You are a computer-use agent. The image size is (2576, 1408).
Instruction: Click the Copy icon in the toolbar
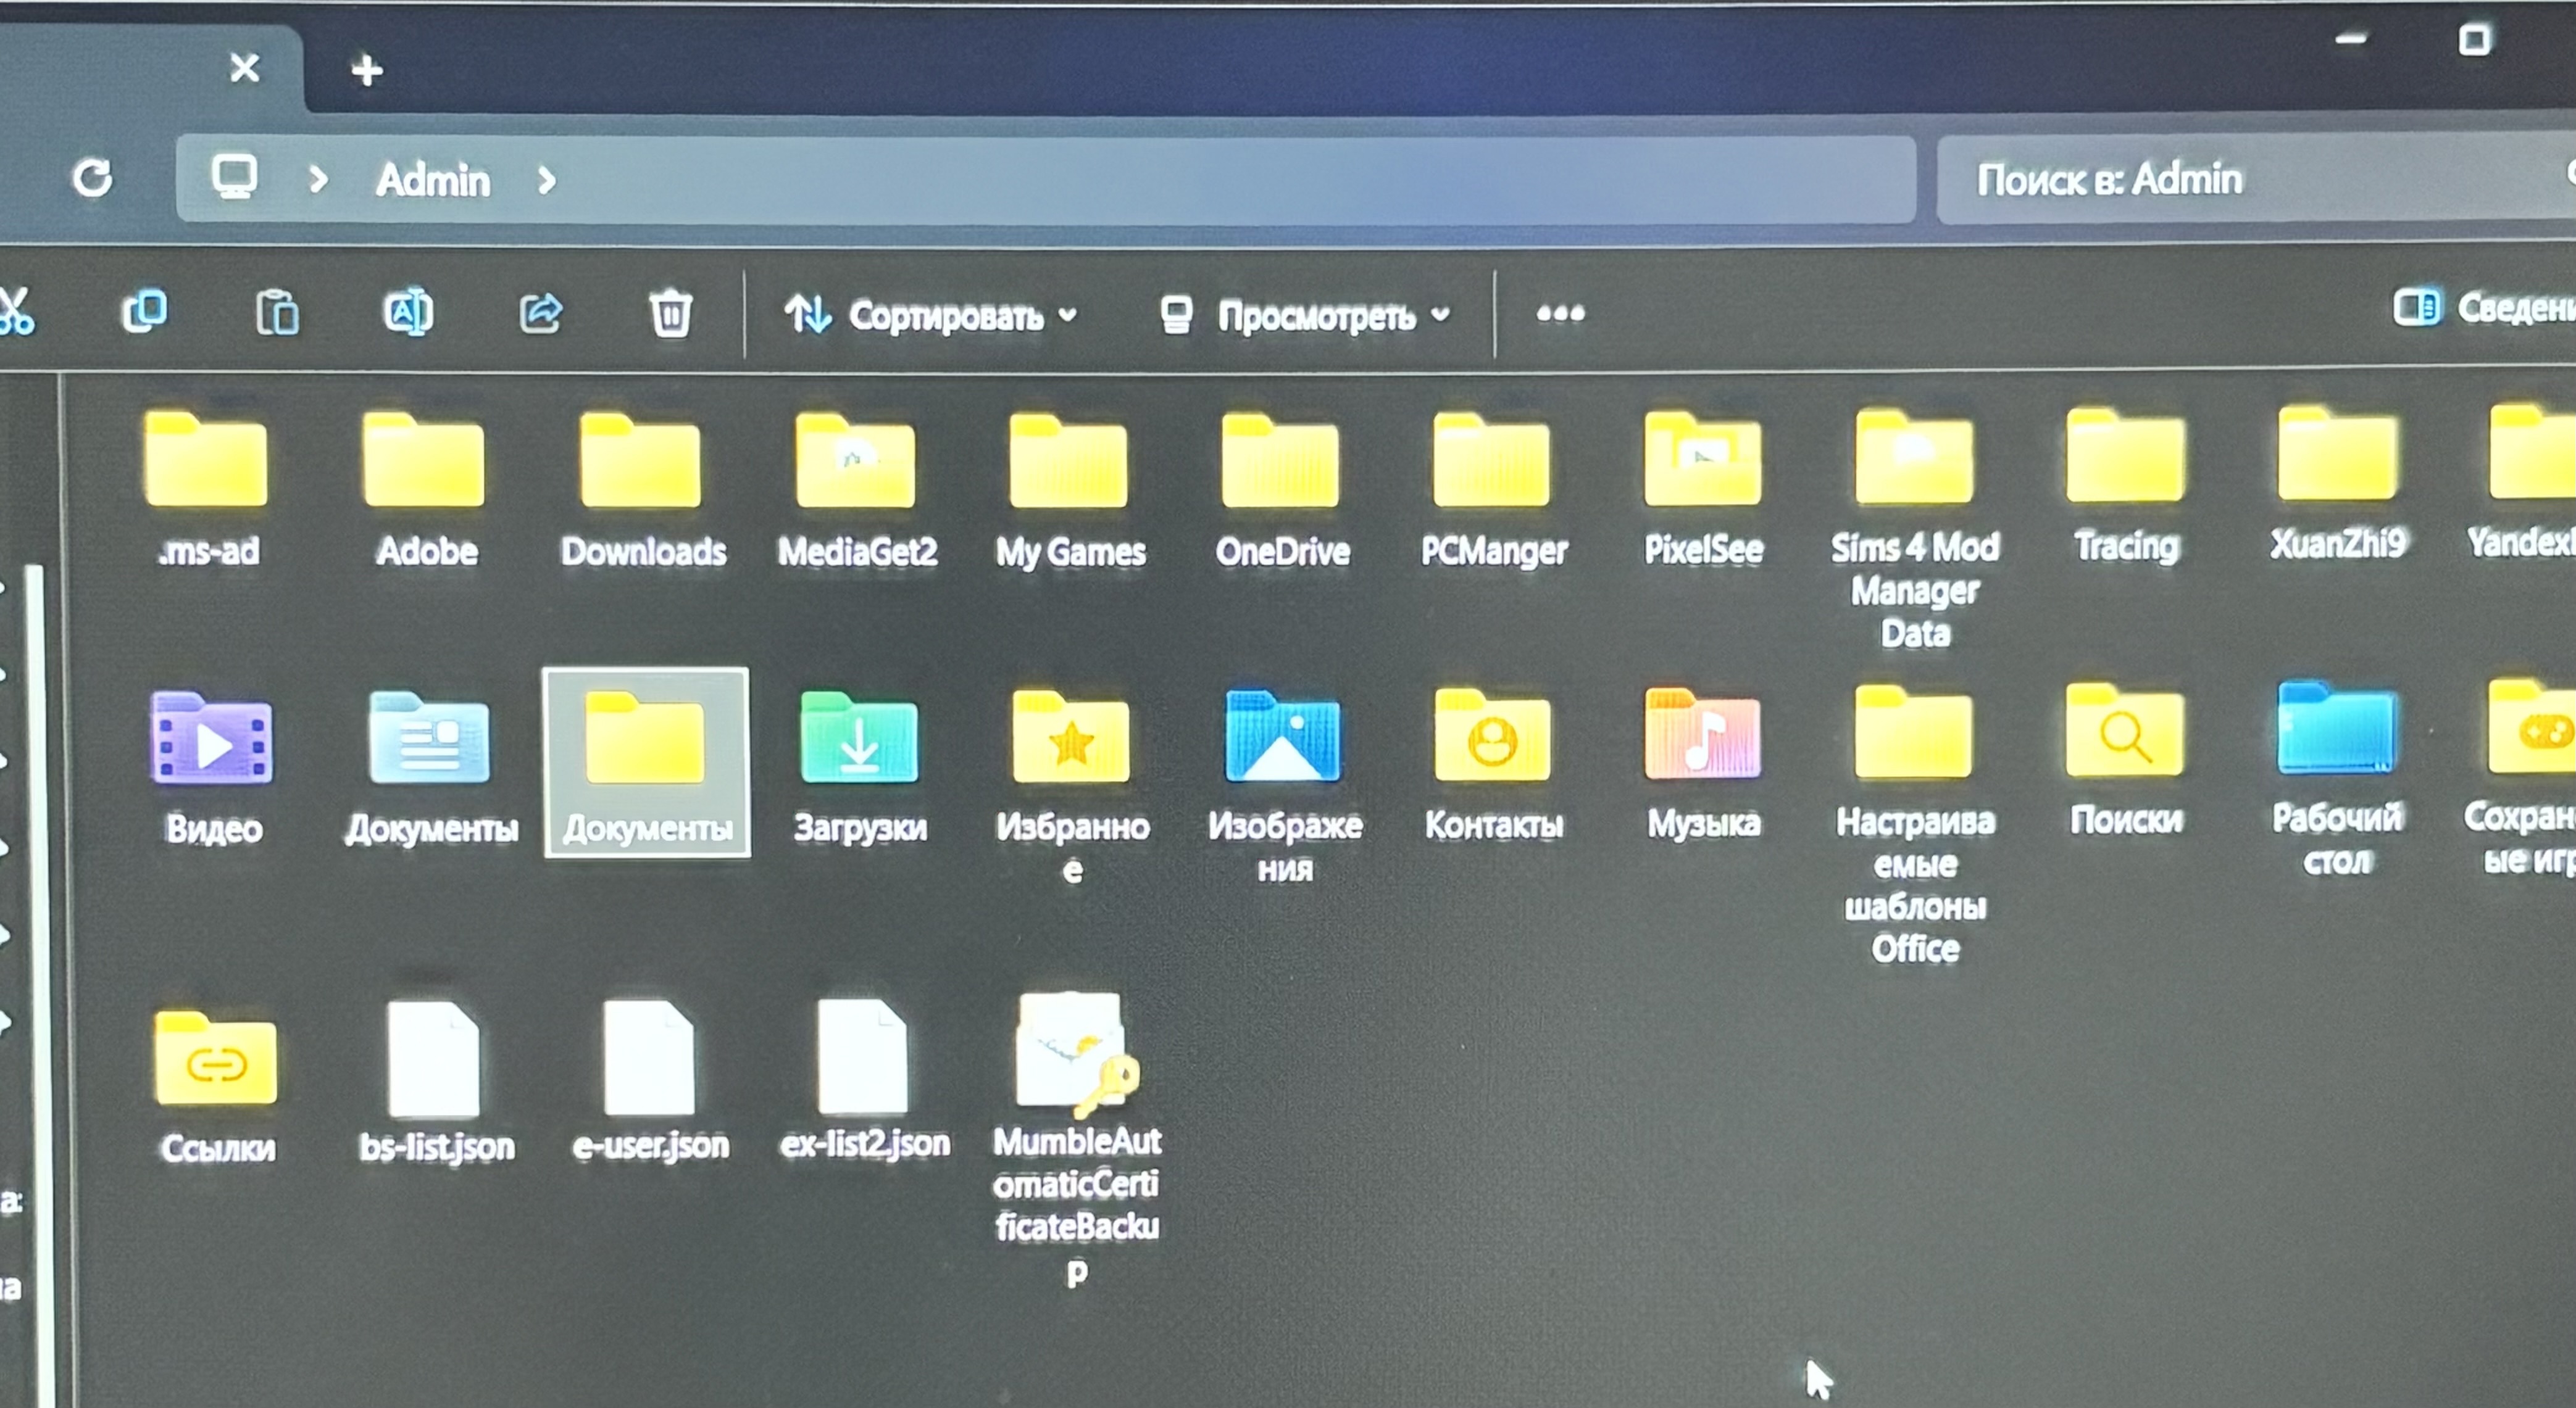tap(145, 312)
